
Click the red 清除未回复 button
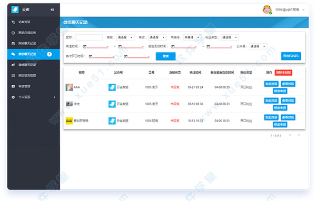(x=283, y=73)
